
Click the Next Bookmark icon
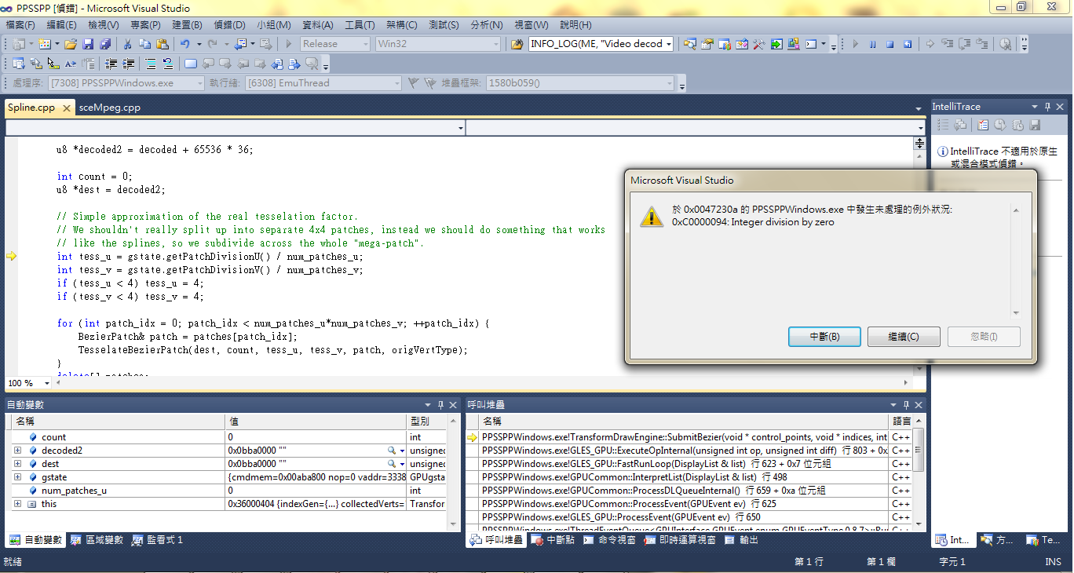tap(225, 64)
